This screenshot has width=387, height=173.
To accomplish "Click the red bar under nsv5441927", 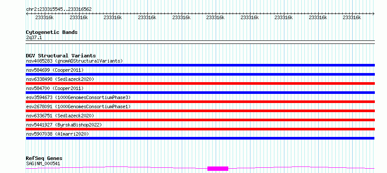I will pos(200,129).
